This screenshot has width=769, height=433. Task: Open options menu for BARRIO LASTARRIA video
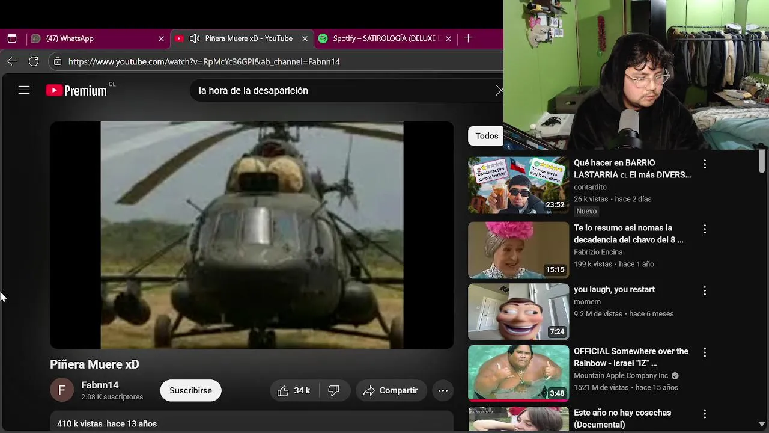(705, 164)
